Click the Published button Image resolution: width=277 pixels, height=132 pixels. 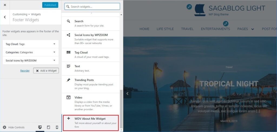tap(50, 5)
